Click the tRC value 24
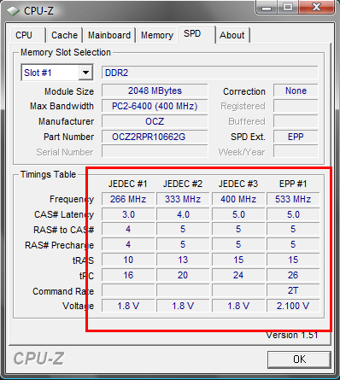 coord(238,275)
